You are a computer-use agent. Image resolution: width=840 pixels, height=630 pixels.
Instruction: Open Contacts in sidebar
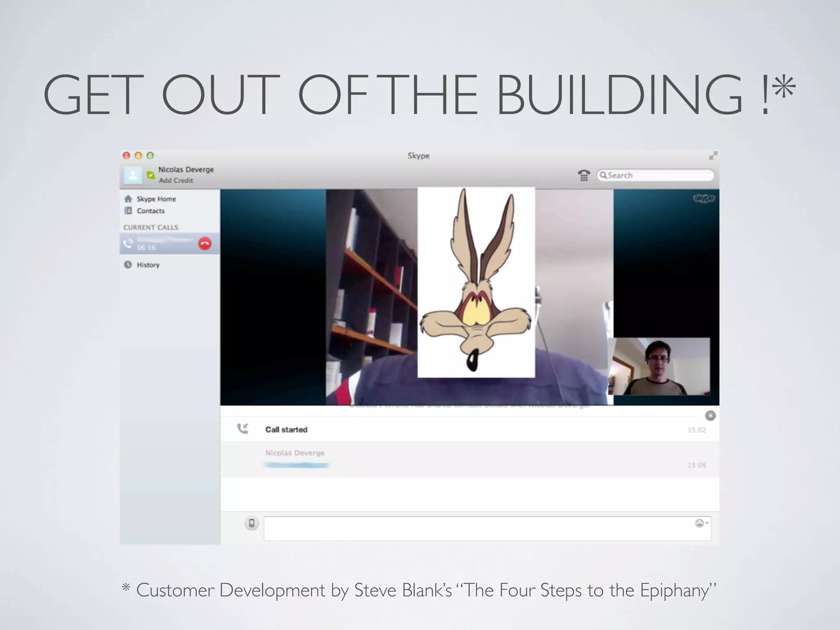(x=150, y=211)
